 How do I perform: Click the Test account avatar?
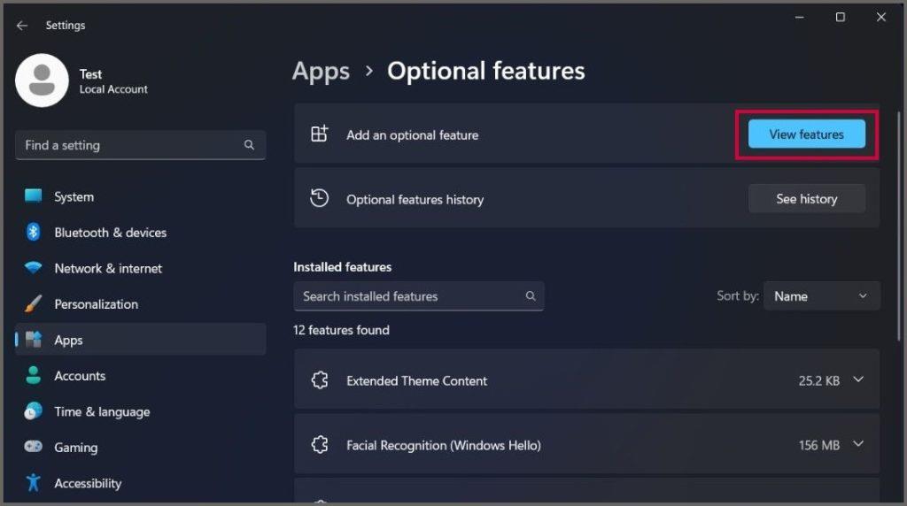[x=42, y=80]
